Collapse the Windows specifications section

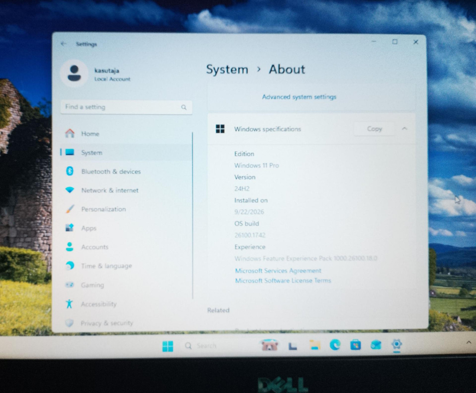click(x=405, y=129)
